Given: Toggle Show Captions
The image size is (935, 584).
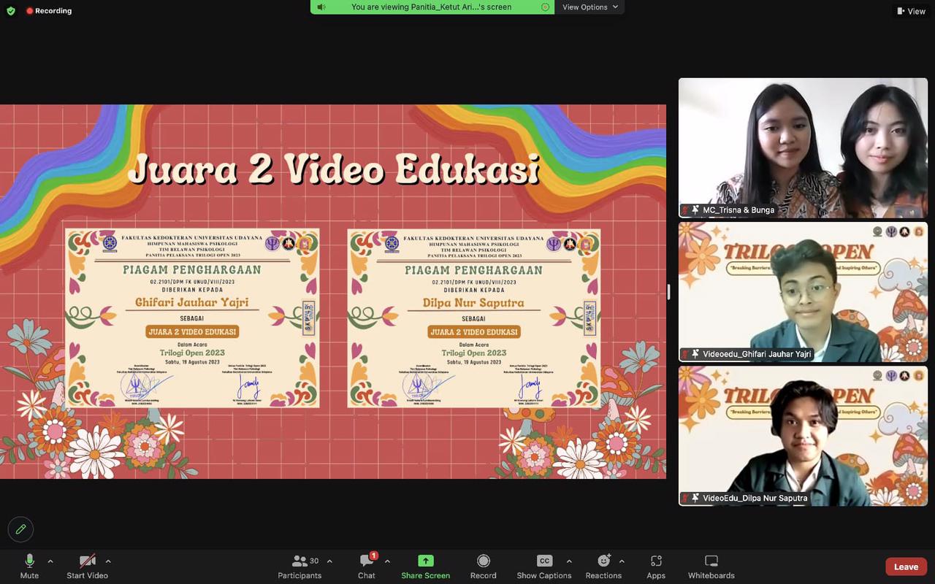Looking at the screenshot, I should [544, 566].
